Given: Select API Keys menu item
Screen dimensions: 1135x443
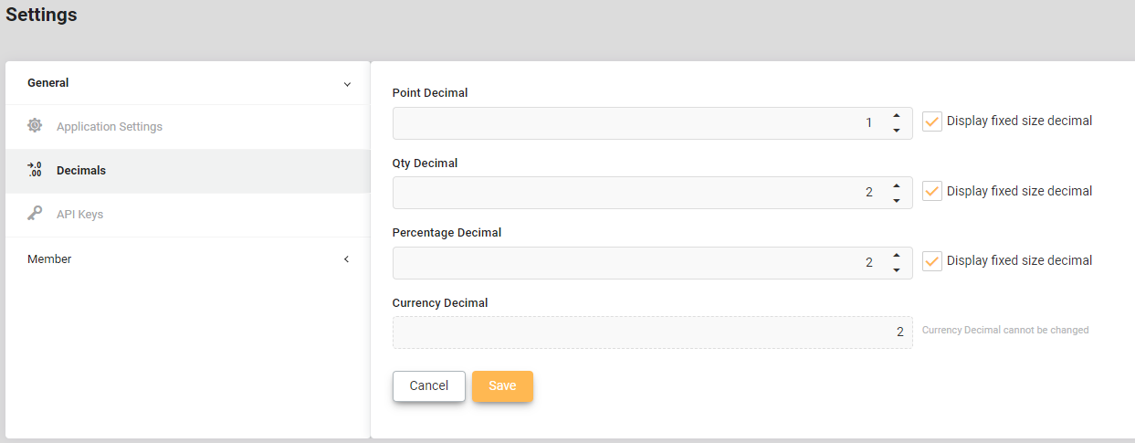Looking at the screenshot, I should (x=80, y=215).
